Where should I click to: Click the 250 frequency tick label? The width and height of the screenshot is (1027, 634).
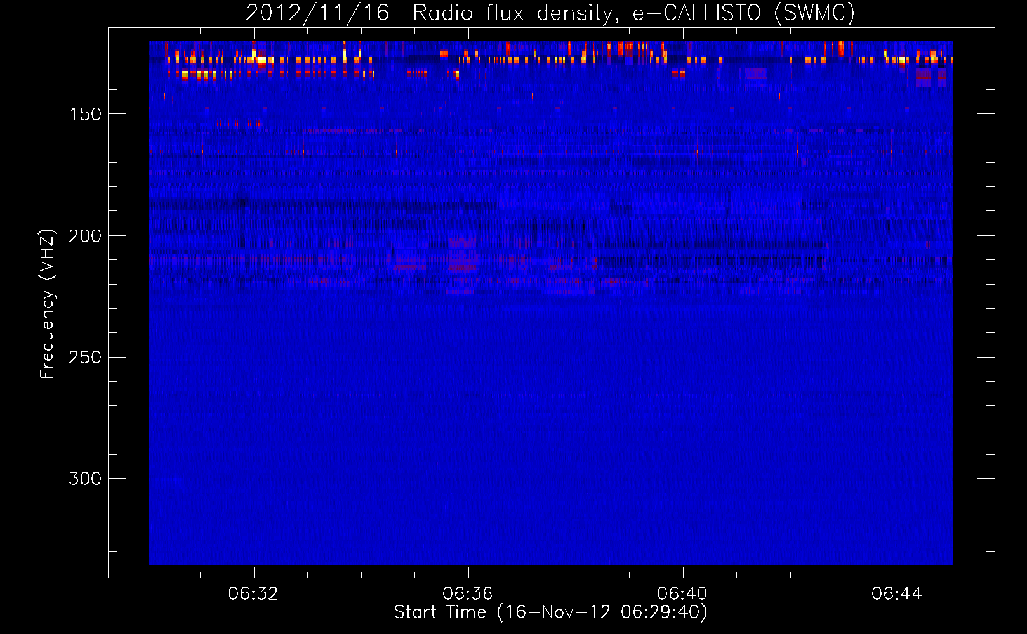85,358
